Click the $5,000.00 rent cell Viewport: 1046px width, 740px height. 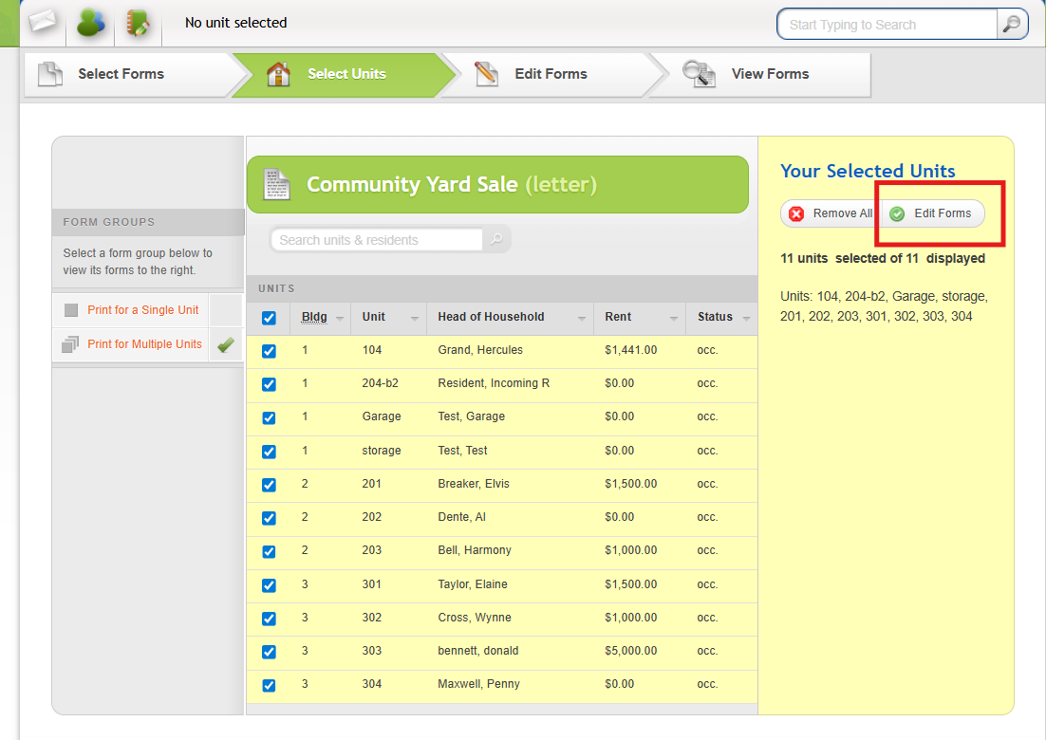tap(631, 651)
